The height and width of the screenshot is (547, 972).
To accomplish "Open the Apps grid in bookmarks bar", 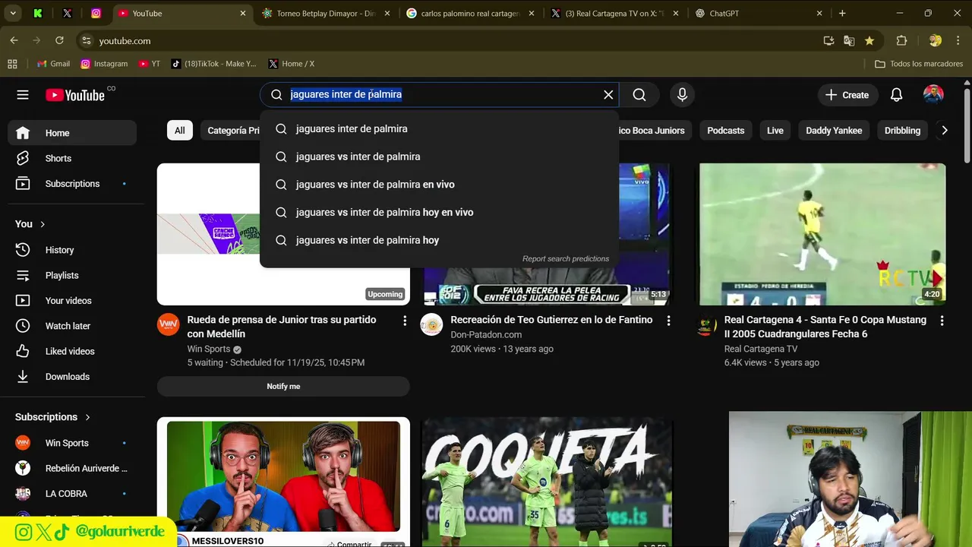I will click(12, 64).
